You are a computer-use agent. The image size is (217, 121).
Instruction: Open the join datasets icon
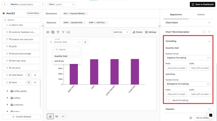(48, 32)
